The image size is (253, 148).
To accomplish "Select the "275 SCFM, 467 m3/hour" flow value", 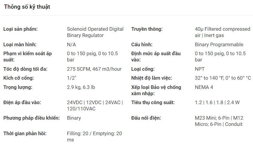I will 94,69.
